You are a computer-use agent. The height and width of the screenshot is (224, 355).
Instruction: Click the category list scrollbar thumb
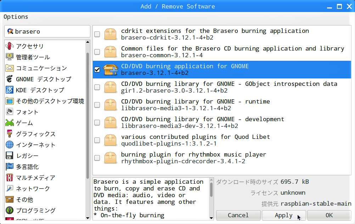88,116
